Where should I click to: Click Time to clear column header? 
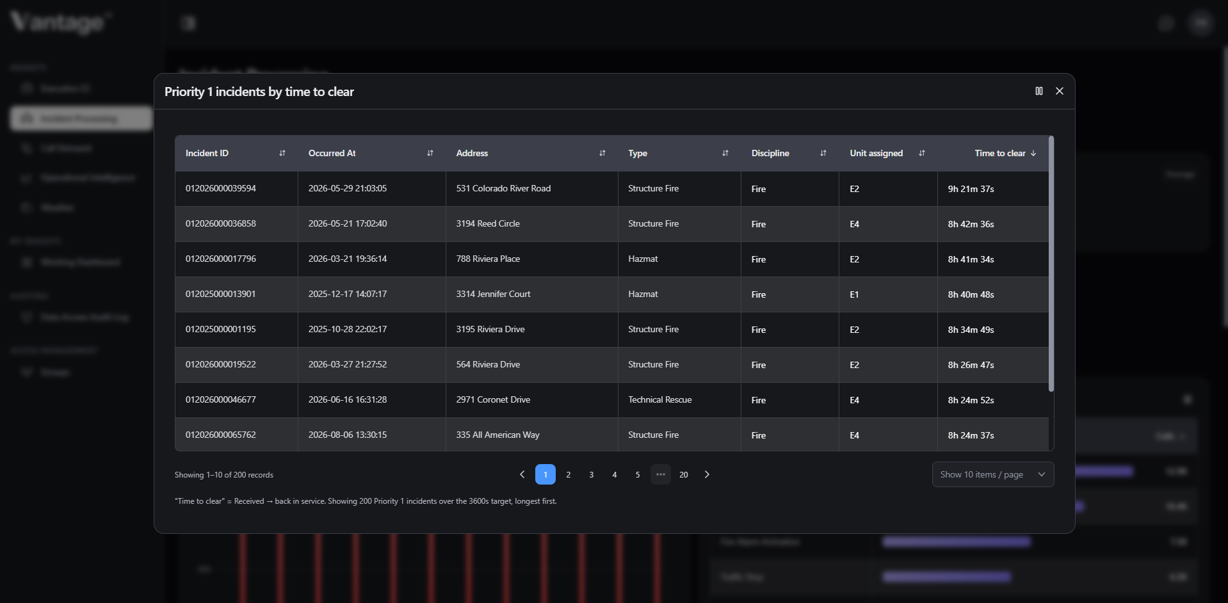point(993,154)
